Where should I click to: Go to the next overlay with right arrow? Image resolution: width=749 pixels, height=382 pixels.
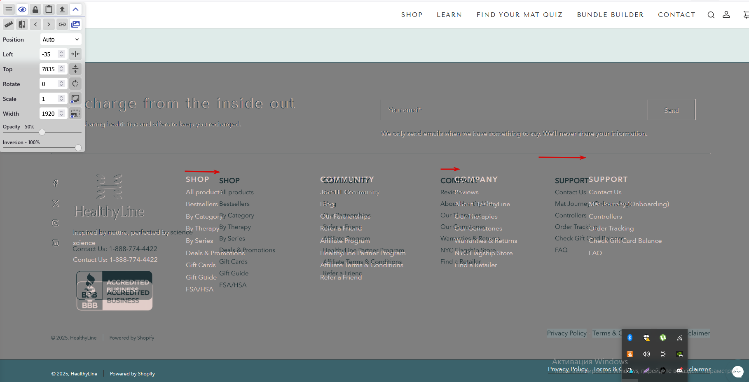coord(49,24)
